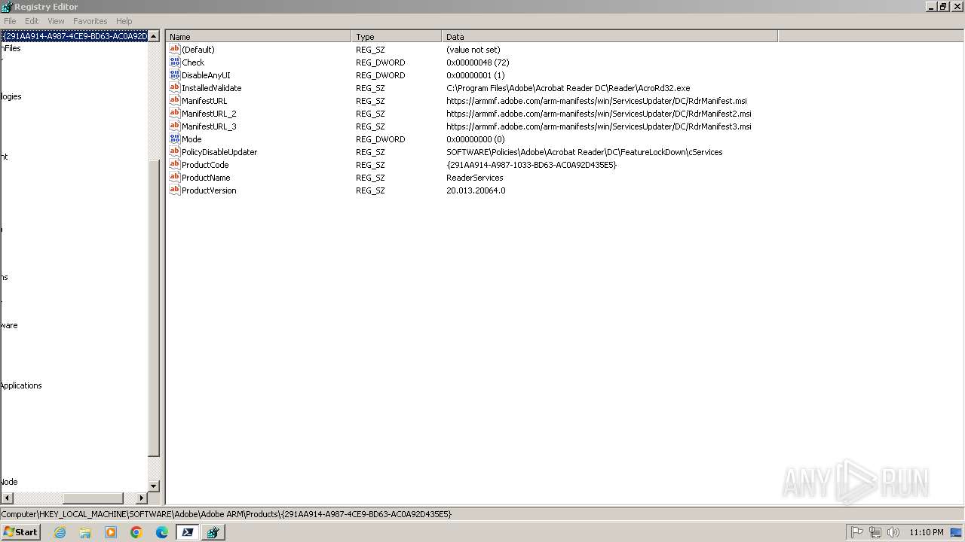Click the Mode DWORD icon
965x542 pixels.
click(x=175, y=139)
